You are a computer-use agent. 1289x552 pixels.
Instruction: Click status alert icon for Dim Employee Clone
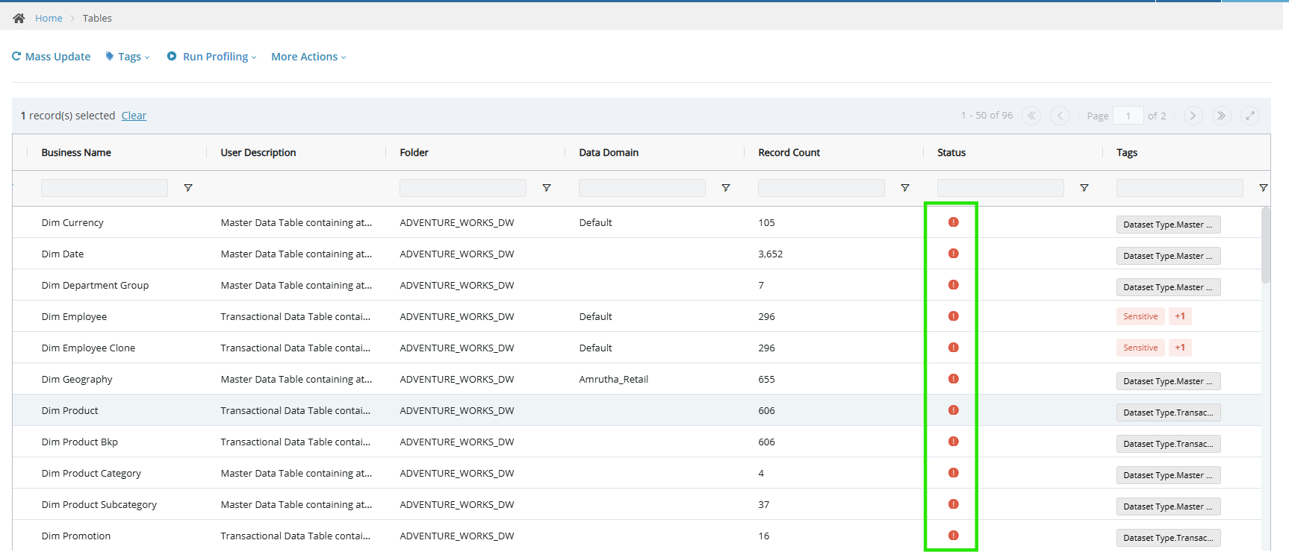pos(954,348)
